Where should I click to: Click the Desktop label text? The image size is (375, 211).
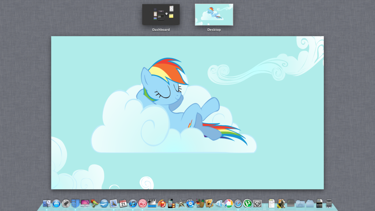(214, 30)
